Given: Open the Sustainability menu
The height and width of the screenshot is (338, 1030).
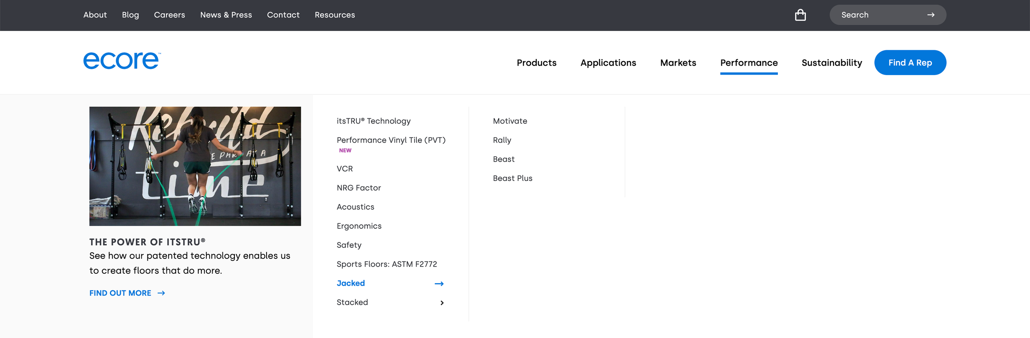Looking at the screenshot, I should point(831,63).
